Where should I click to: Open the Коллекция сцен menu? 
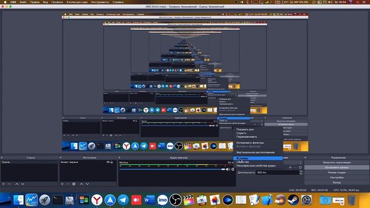pos(77,2)
